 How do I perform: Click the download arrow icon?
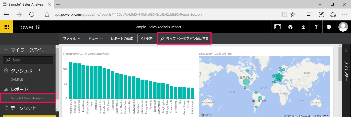(x=303, y=27)
